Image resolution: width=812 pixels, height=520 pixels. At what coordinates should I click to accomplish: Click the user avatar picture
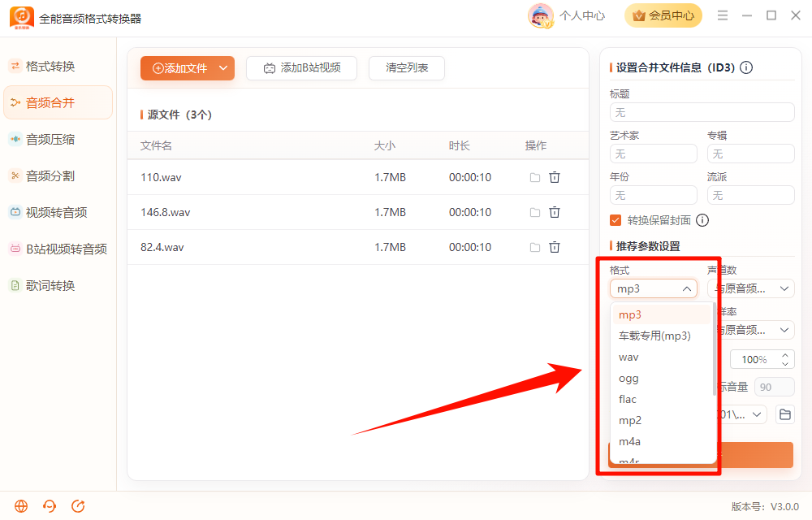[540, 15]
